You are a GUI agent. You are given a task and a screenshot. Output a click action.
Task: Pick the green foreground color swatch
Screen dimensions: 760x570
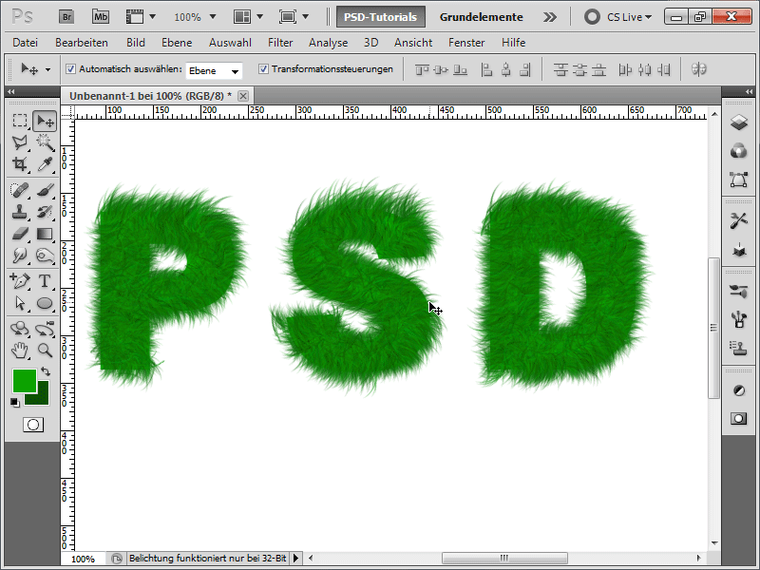tap(25, 381)
